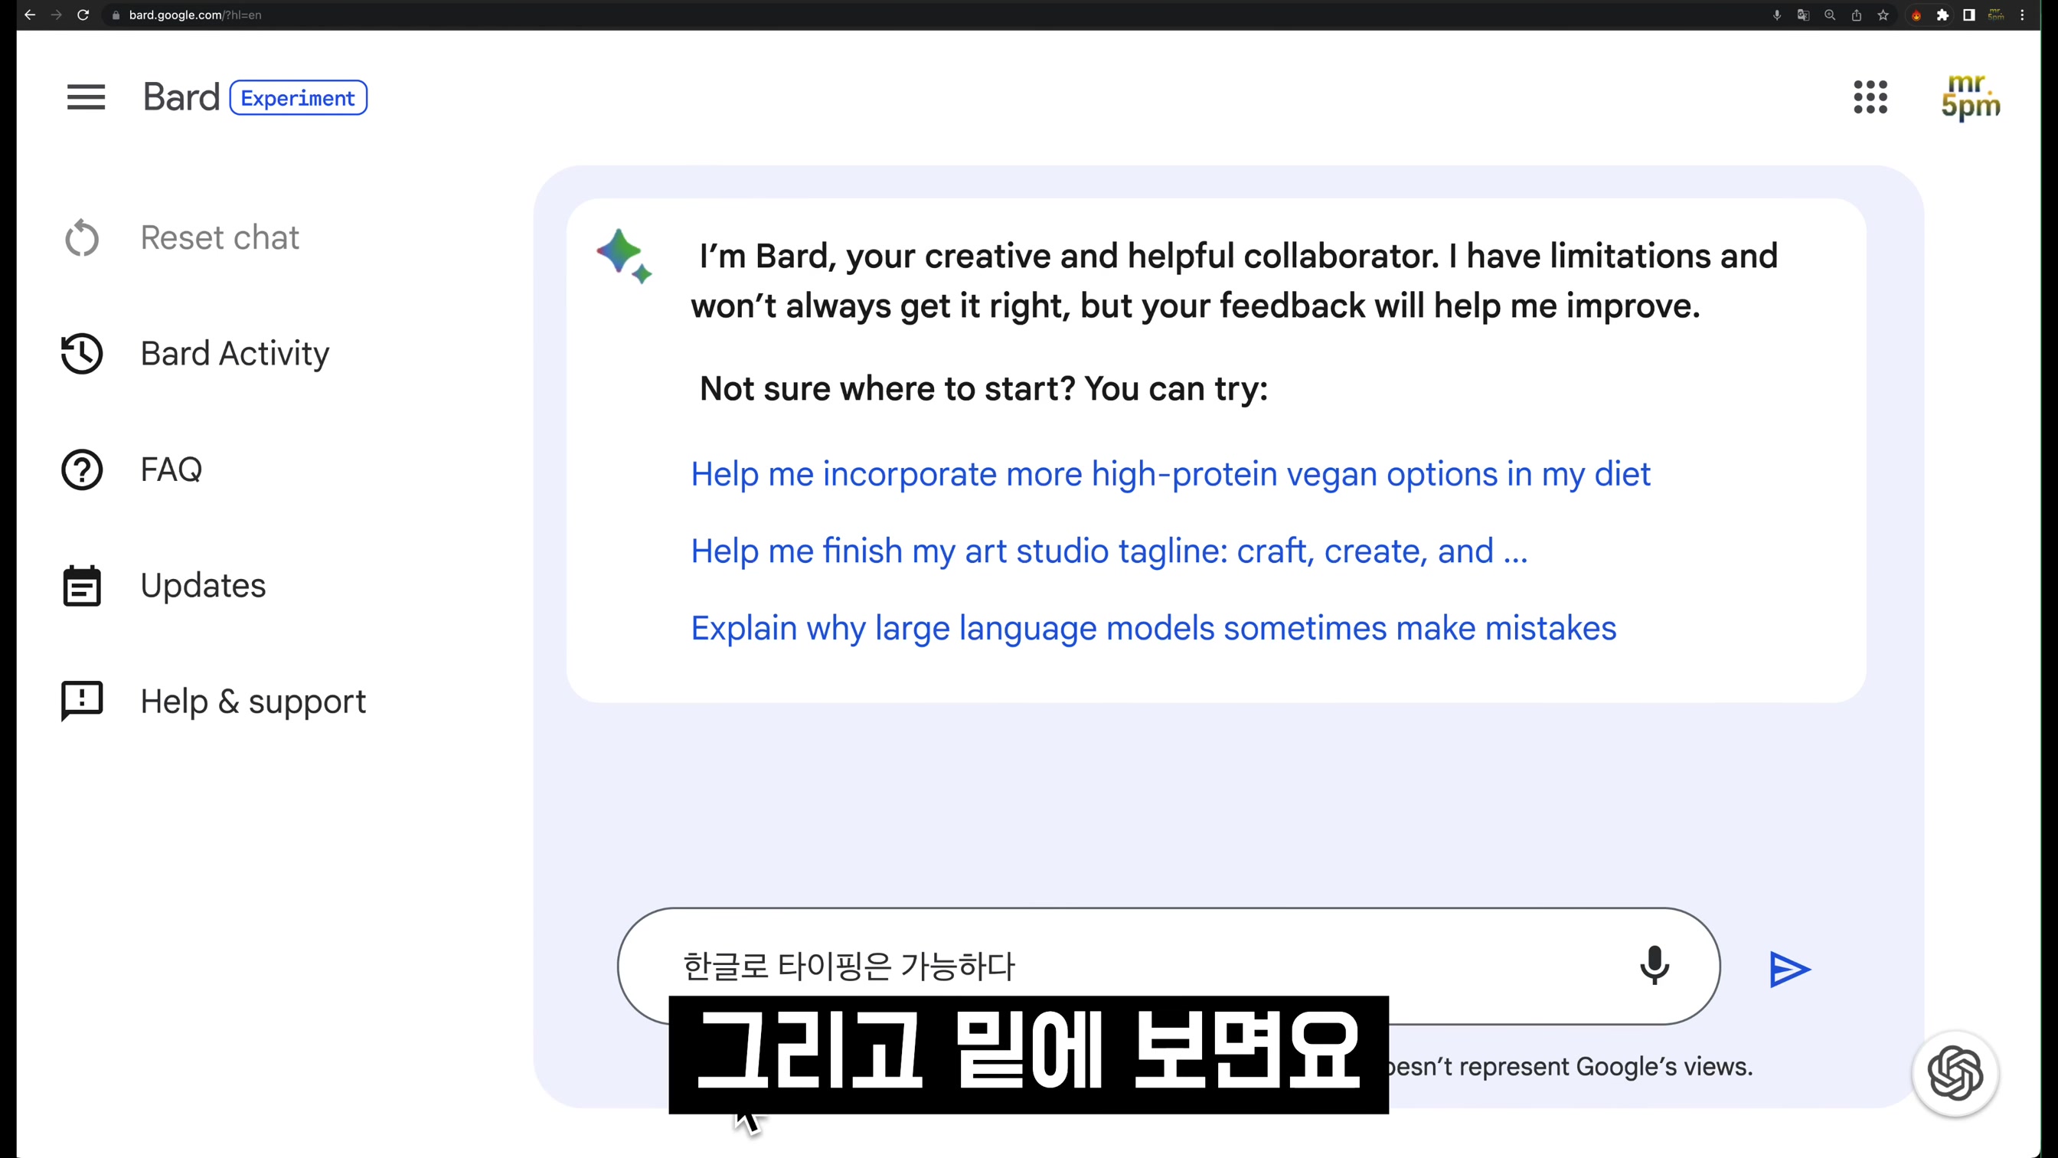Open the Google apps grid
This screenshot has width=2058, height=1158.
click(1870, 97)
